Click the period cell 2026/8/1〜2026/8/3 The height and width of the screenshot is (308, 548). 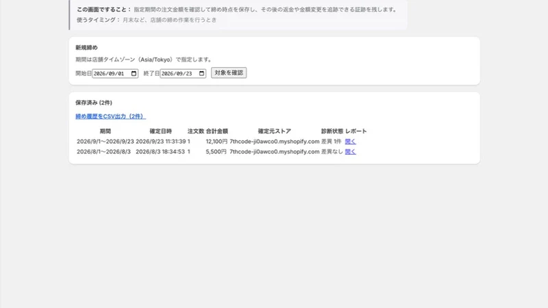pyautogui.click(x=103, y=151)
